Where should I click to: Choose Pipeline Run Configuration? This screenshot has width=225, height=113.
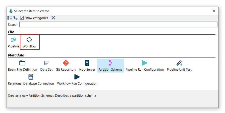point(144,65)
